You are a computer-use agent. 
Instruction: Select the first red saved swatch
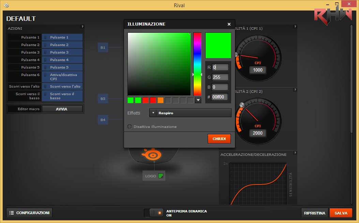pos(146,100)
